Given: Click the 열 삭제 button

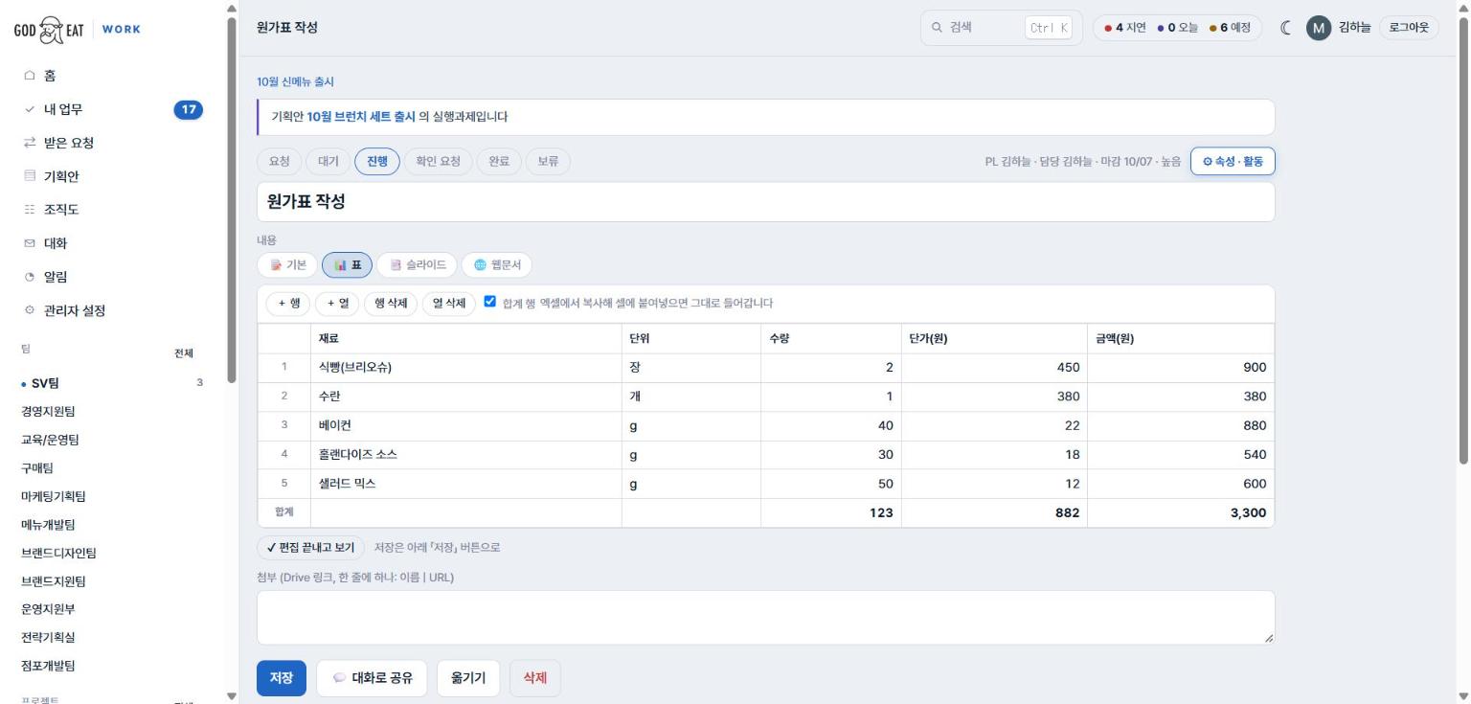Looking at the screenshot, I should tap(449, 304).
